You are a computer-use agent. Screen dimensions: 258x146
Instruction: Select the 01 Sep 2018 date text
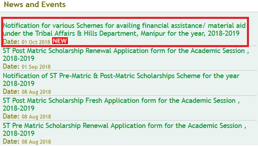36,67
